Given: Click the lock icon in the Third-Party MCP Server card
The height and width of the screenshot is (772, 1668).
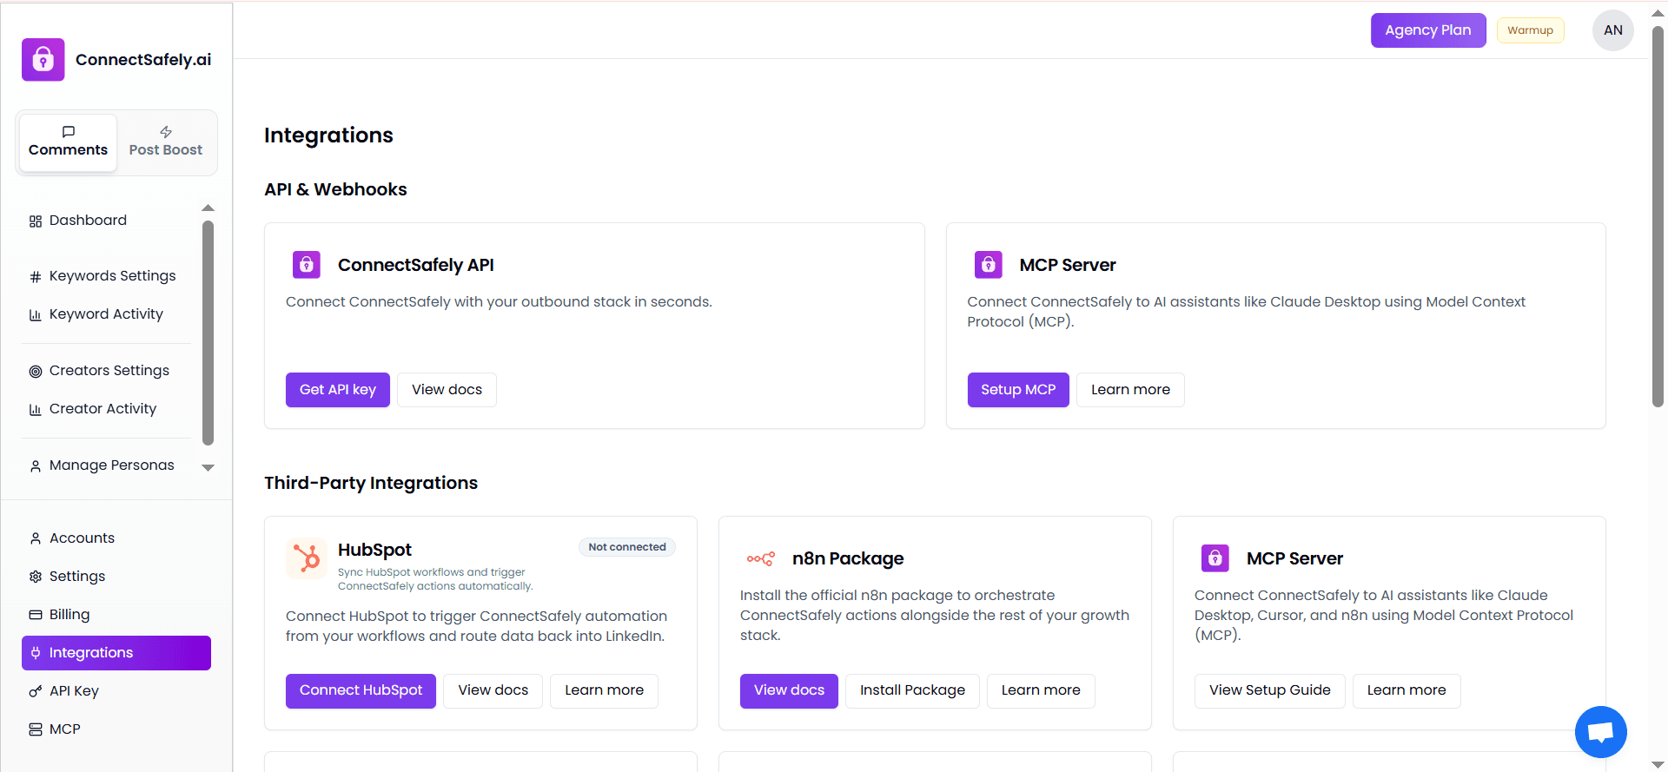Looking at the screenshot, I should 1215,558.
